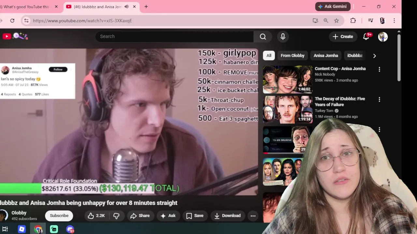Download the video
Viewport: 417px width, 234px height.
(x=227, y=215)
